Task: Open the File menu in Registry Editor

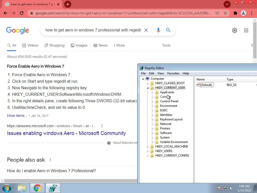Action: [143, 73]
